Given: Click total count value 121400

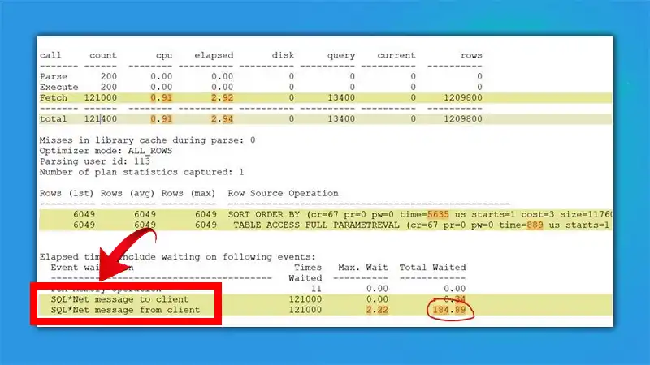Looking at the screenshot, I should [x=100, y=119].
